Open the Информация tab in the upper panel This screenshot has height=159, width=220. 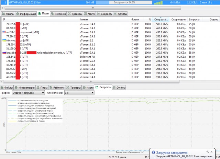tap(26, 14)
